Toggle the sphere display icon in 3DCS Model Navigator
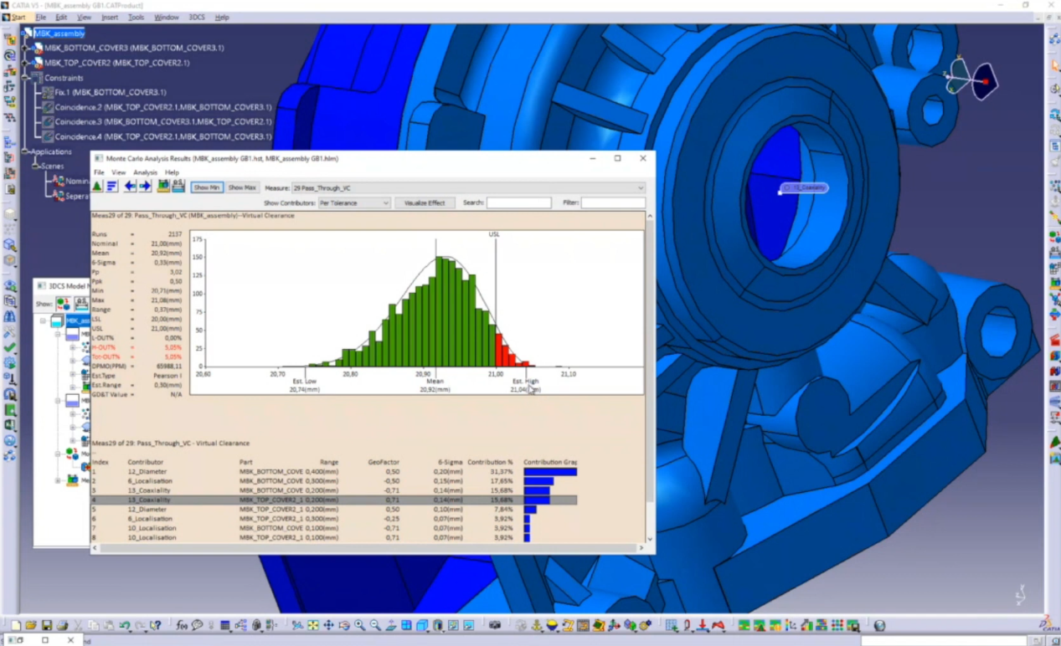1061x646 pixels. [64, 304]
